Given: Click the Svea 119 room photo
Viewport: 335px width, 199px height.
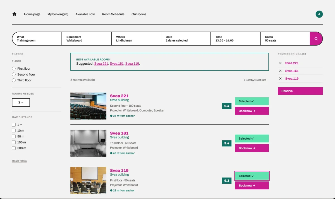Looking at the screenshot, I should coord(88,181).
